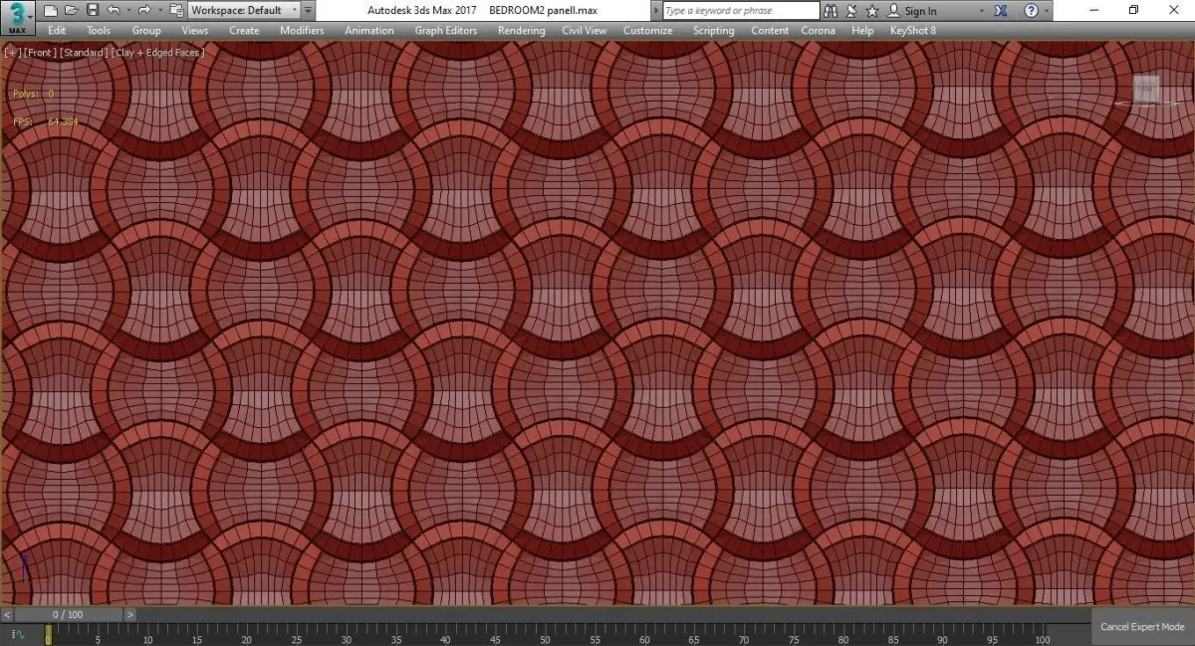
Task: Open the Corona menu
Action: click(819, 30)
